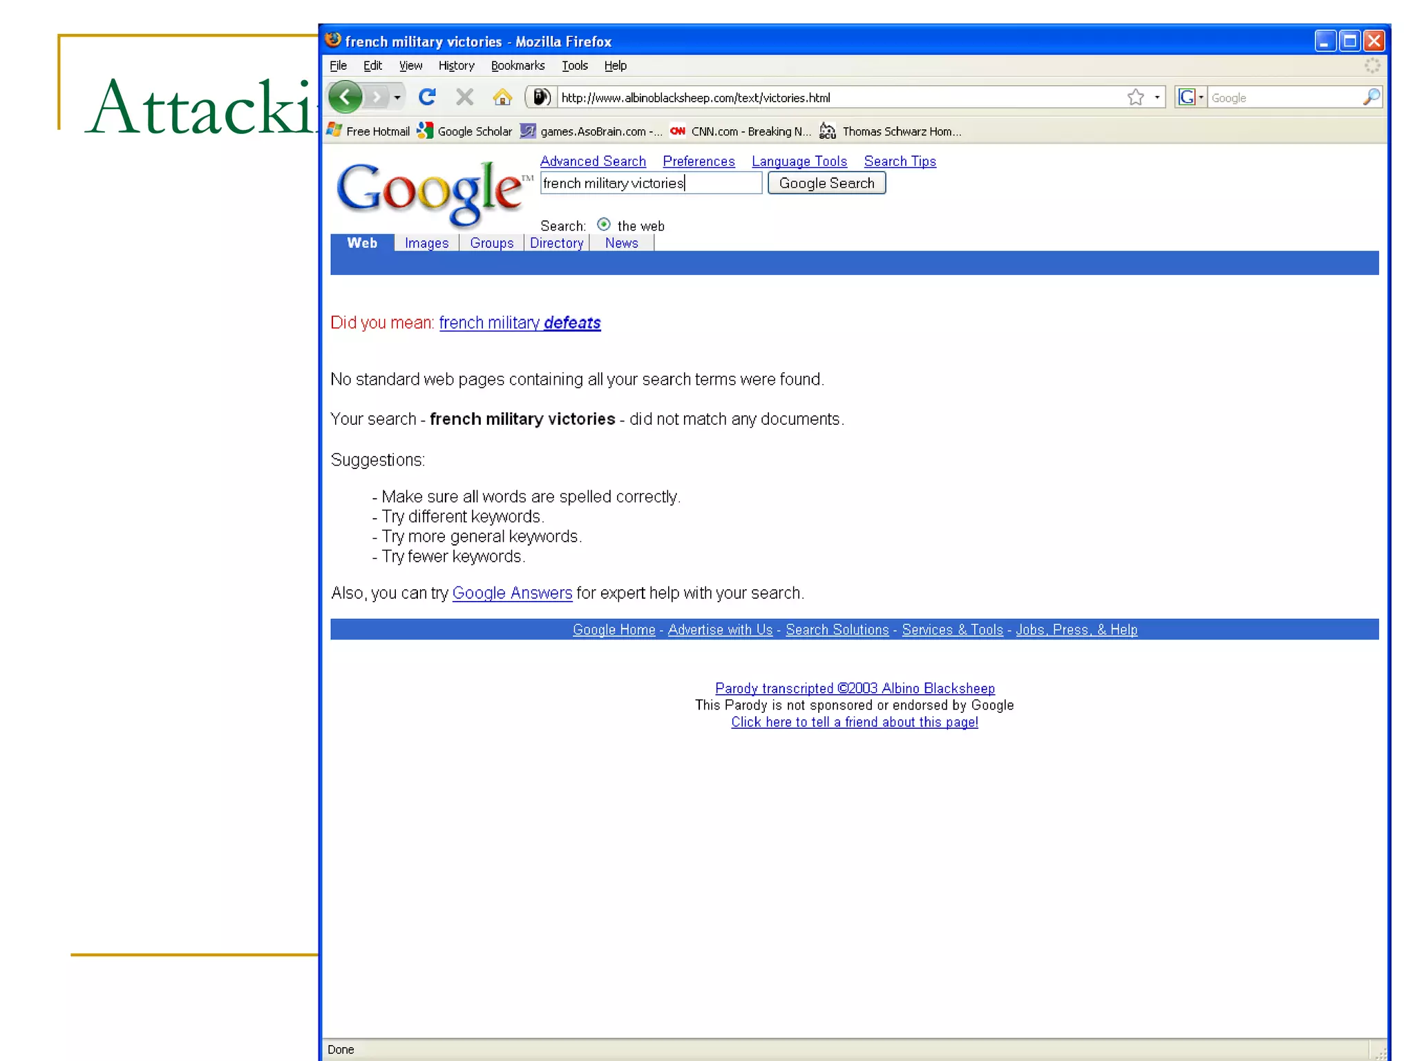Click the Firefox icon in title bar
1415x1061 pixels.
[x=333, y=40]
